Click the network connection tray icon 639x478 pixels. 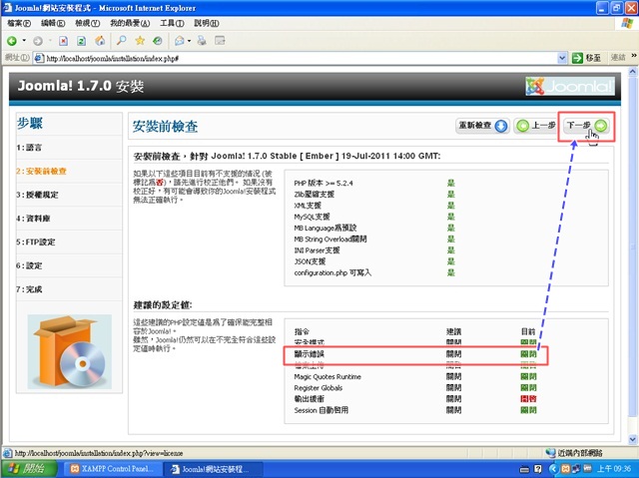pyautogui.click(x=576, y=469)
